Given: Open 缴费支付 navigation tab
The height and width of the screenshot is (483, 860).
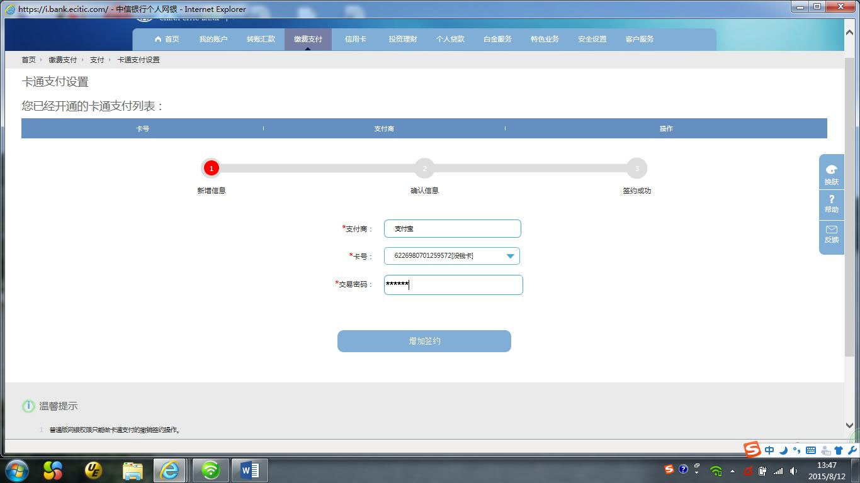Looking at the screenshot, I should (x=308, y=39).
